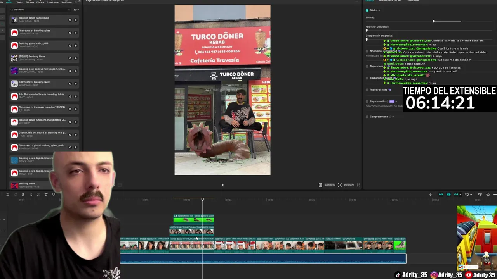Click the Desaparición progresiva slider handle
Screen dimensions: 497x279
tap(367, 39)
